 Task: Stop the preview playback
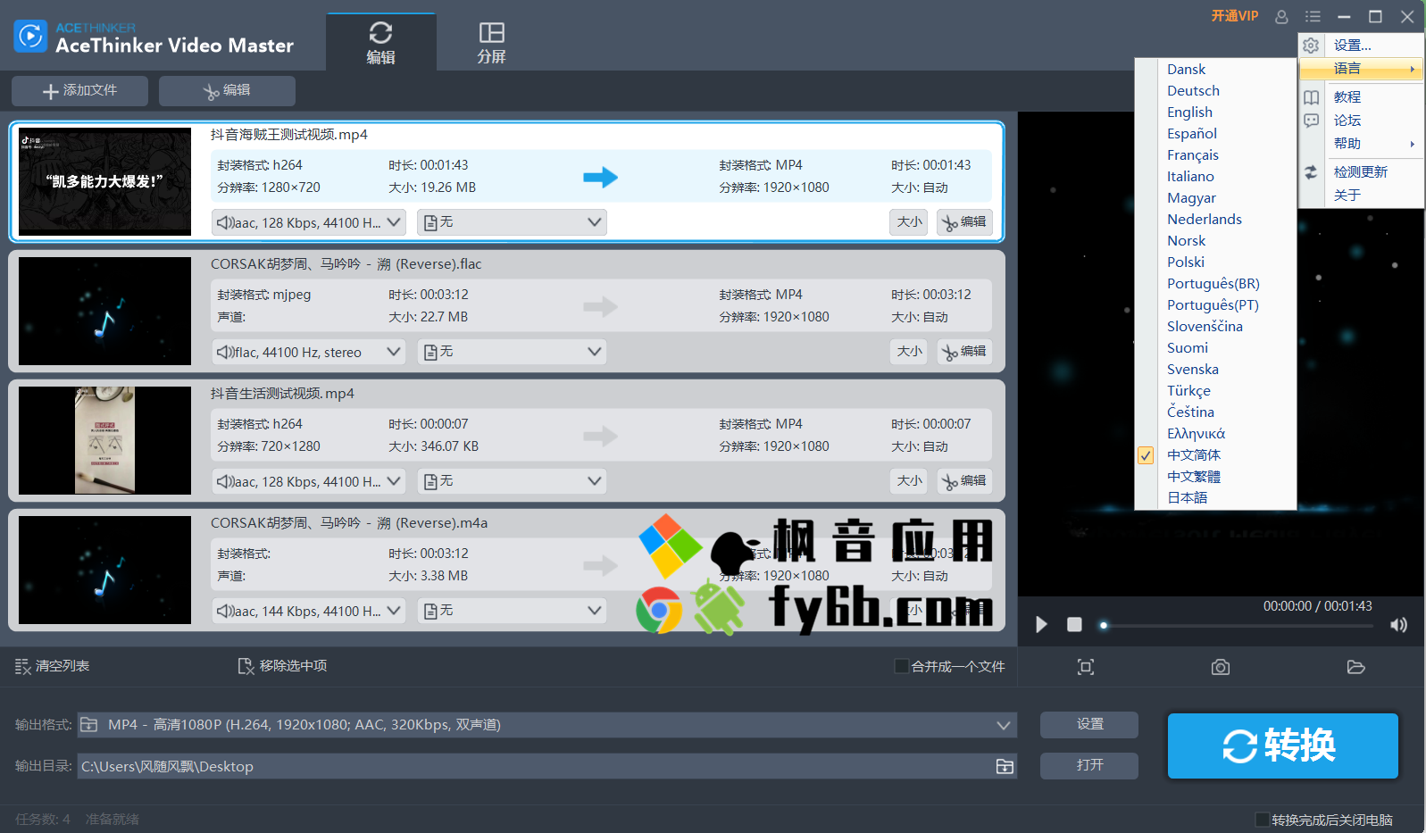click(x=1074, y=625)
